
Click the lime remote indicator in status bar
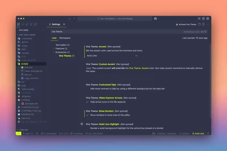click(18, 133)
